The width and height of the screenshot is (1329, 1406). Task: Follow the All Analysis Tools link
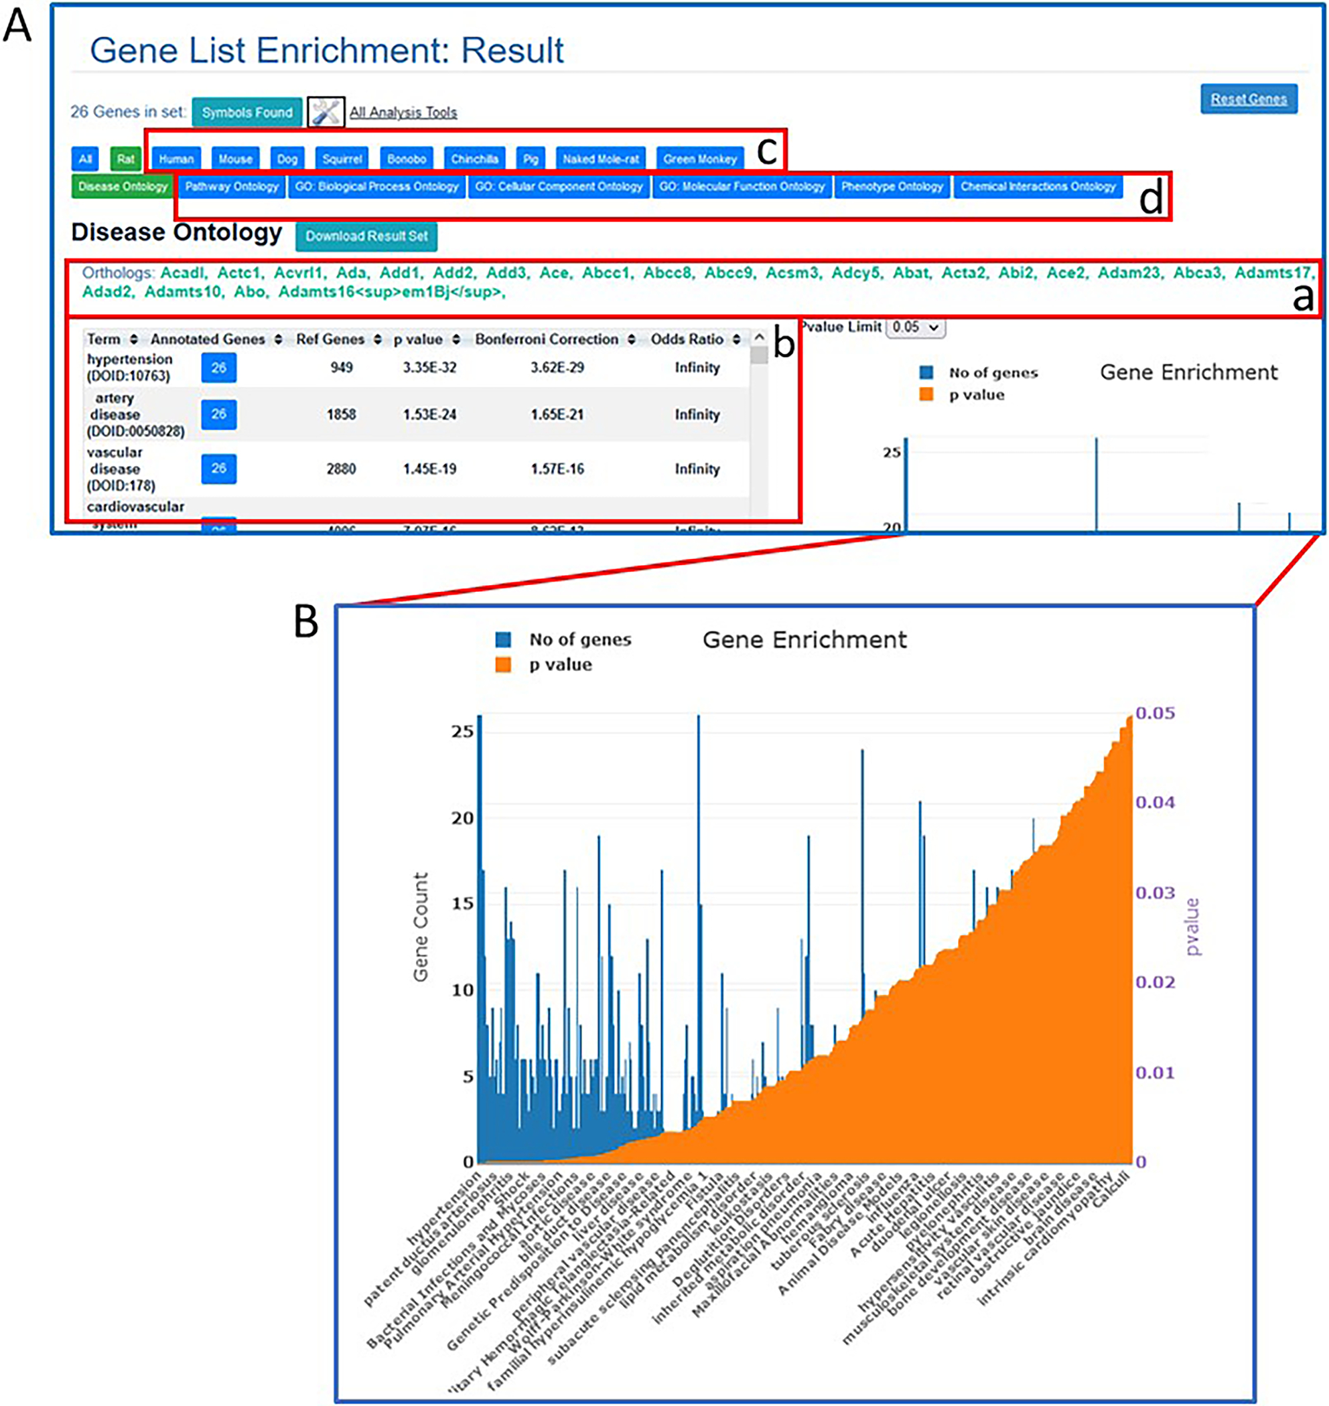point(403,112)
